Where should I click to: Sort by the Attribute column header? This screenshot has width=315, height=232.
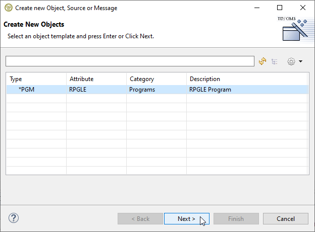[96, 79]
